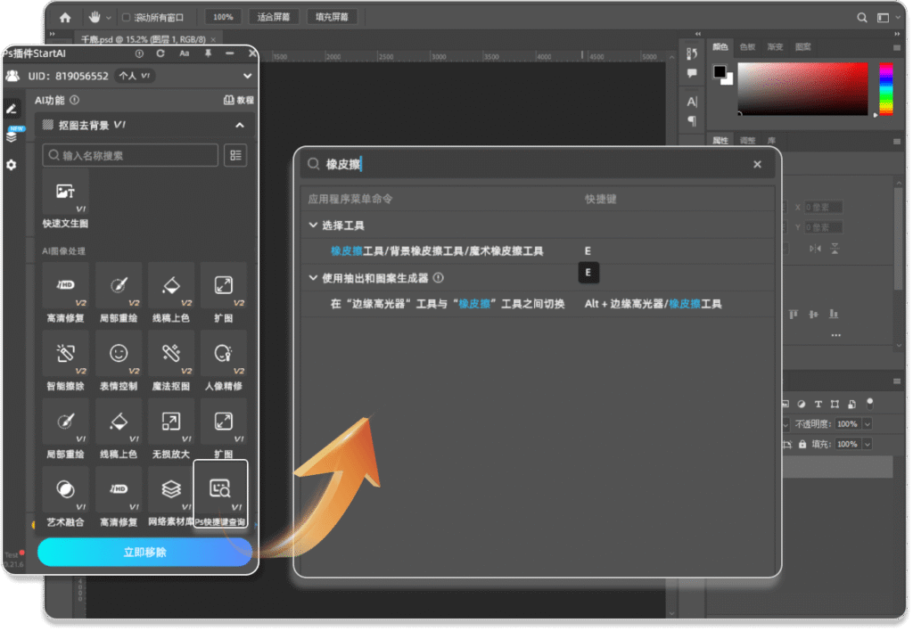
Task: Click the 艺术融合 art blend icon
Action: (x=65, y=489)
